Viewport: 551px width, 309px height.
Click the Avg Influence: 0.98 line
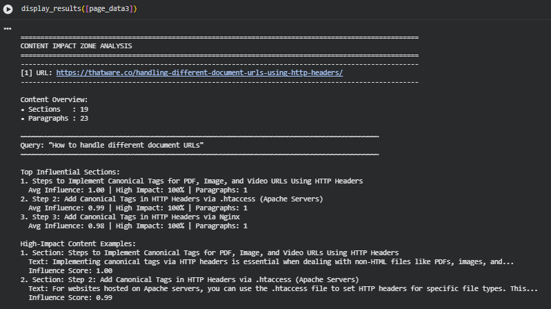click(x=137, y=226)
